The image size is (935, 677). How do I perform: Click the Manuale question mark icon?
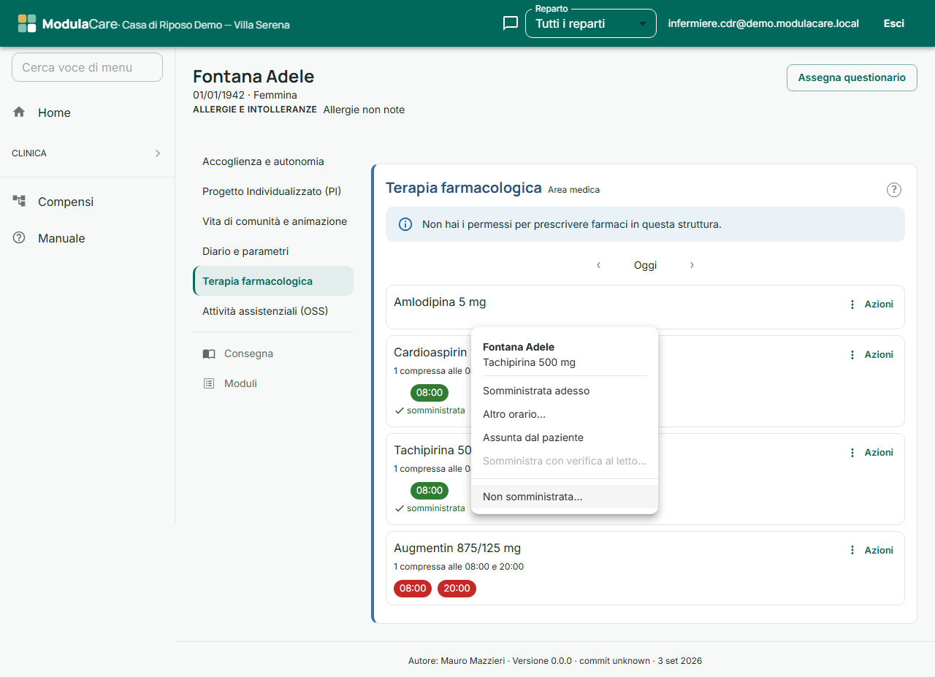(19, 237)
